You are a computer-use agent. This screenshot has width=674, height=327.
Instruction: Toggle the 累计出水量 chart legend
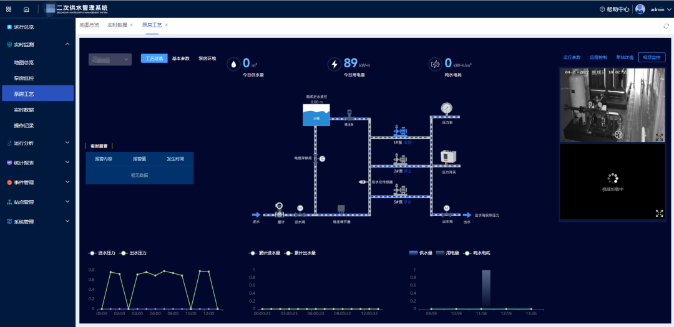coord(300,253)
